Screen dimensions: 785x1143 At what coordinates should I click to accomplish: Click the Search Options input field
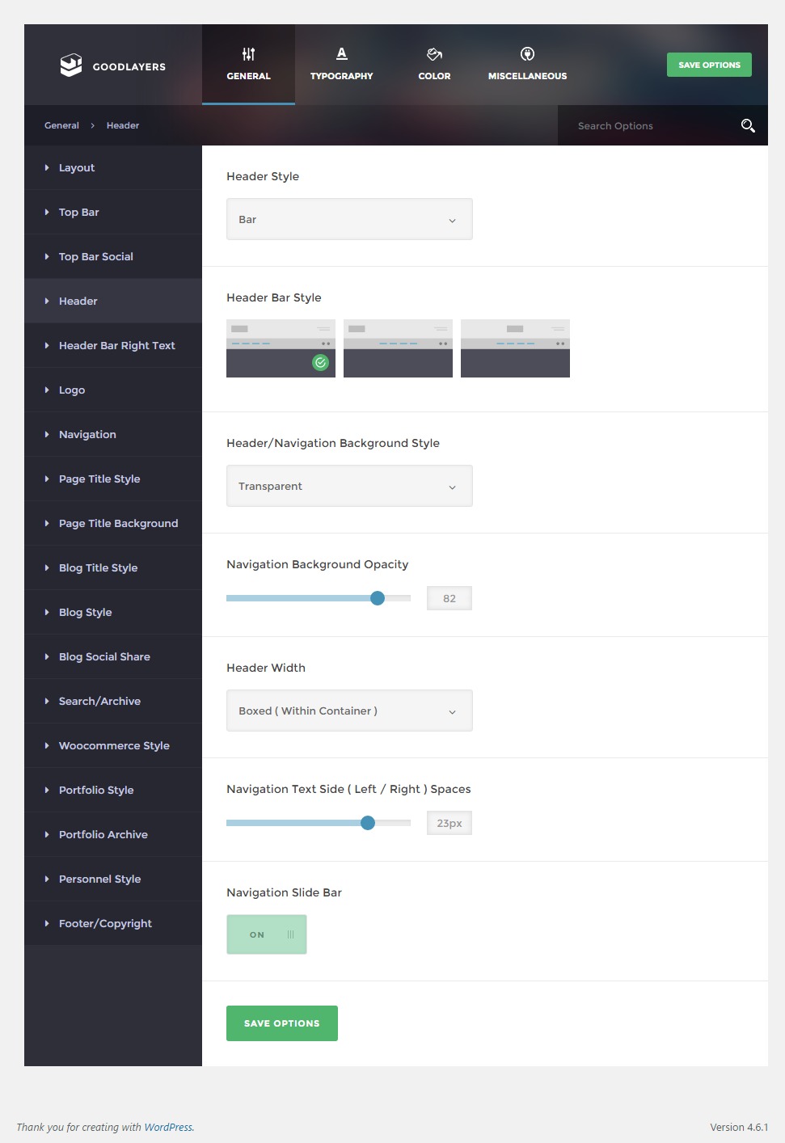647,126
